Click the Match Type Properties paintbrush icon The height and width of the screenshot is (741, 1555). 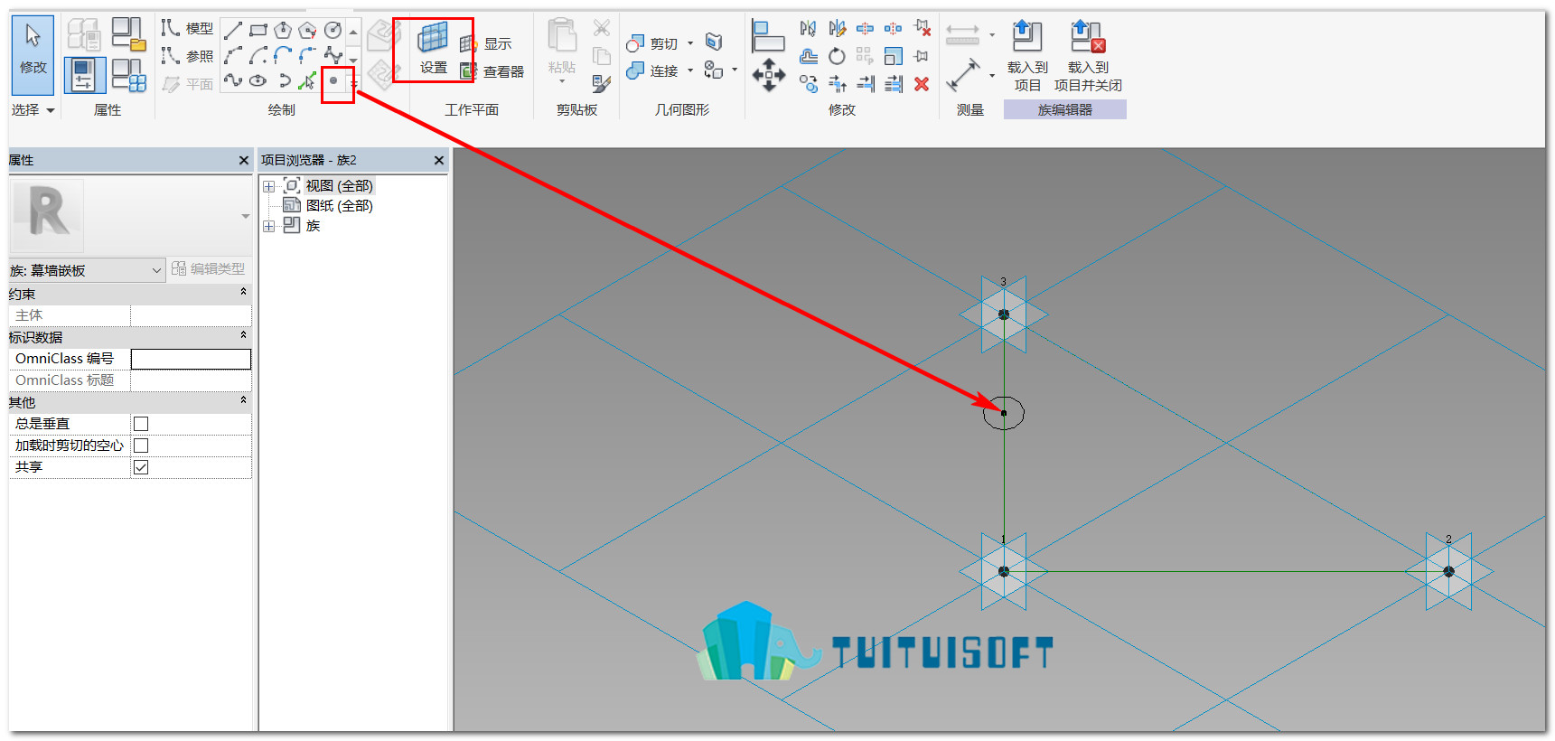[x=602, y=84]
